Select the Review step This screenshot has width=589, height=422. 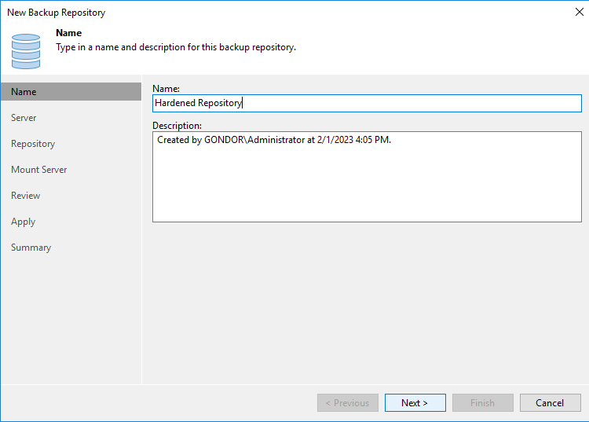click(x=26, y=196)
